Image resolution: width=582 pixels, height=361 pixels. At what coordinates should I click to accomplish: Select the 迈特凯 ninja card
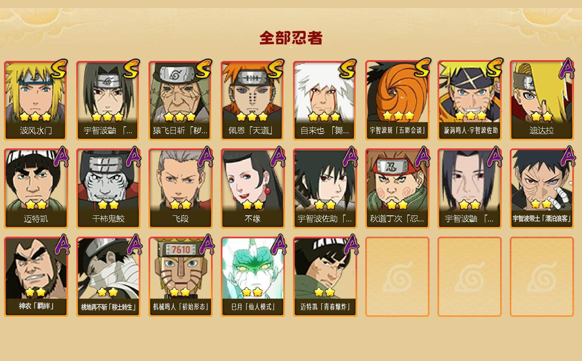36,189
